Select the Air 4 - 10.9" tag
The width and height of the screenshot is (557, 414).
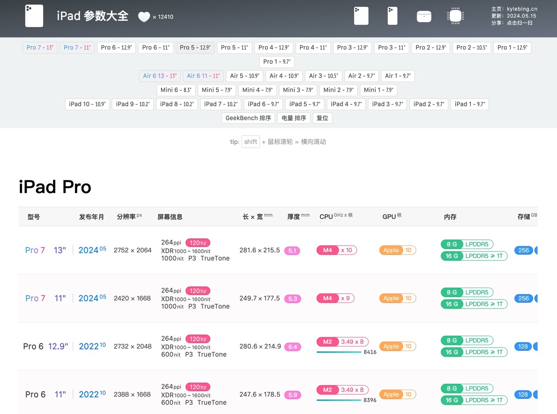[x=284, y=76]
